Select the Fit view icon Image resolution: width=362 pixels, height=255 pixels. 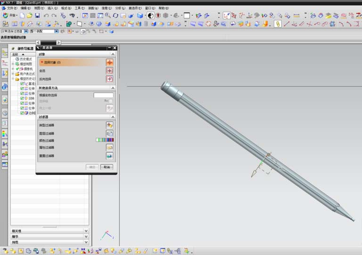(x=85, y=16)
